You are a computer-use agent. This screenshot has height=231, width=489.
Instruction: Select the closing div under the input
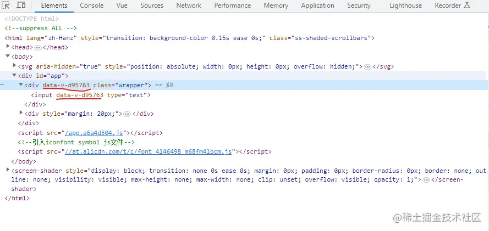pyautogui.click(x=35, y=104)
